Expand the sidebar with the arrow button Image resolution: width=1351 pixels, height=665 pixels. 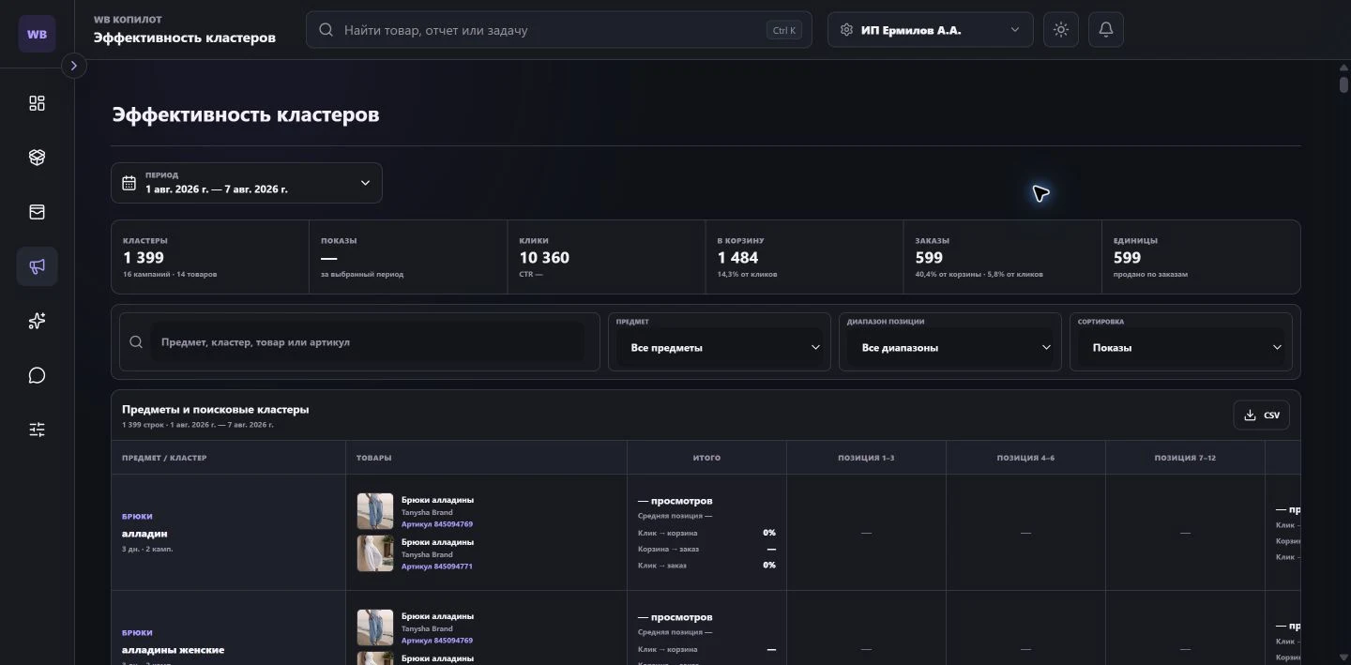[73, 66]
